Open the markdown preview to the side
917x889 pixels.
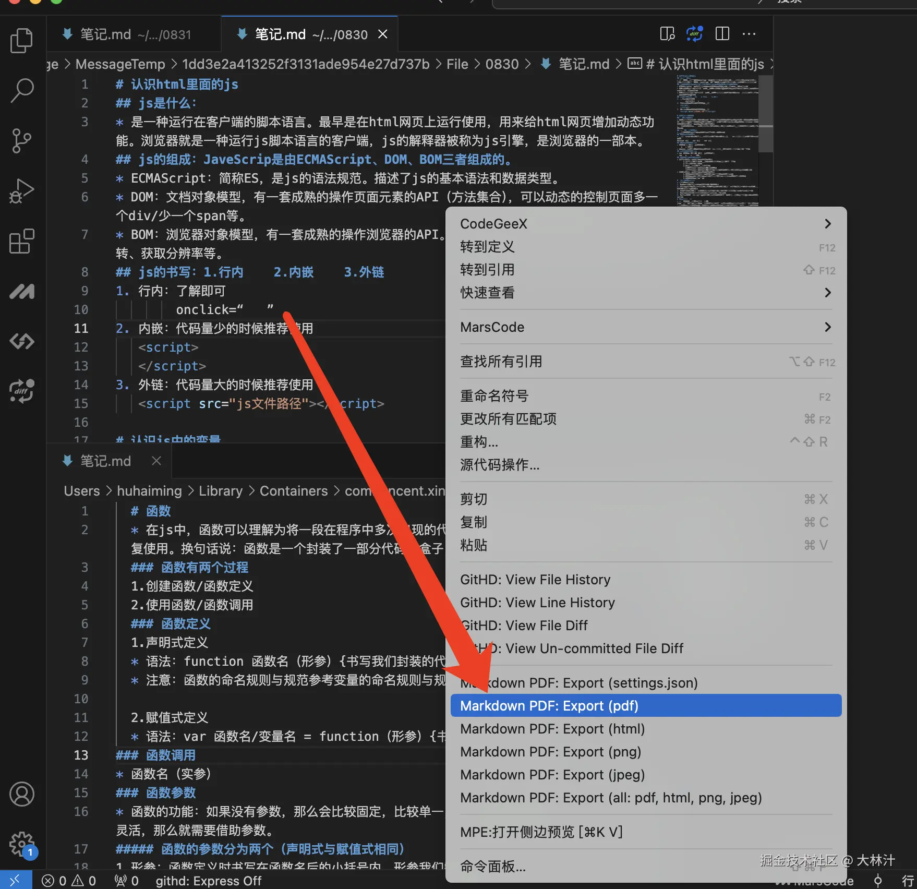[x=667, y=34]
